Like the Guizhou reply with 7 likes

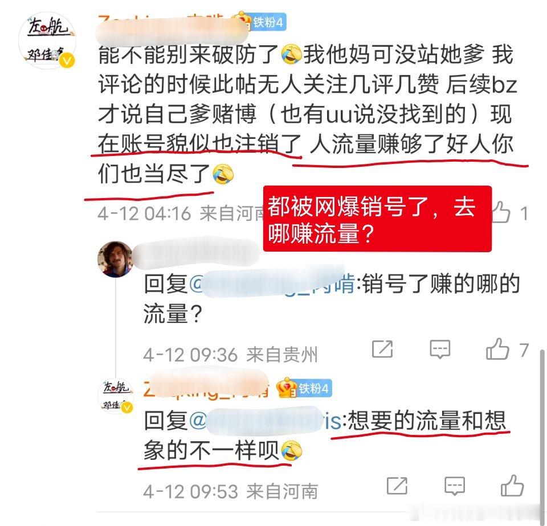497,349
